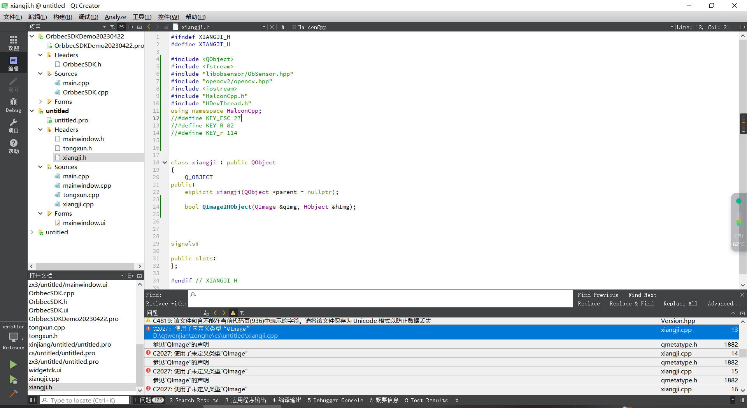The height and width of the screenshot is (408, 747).
Task: Click Find Next button
Action: tap(642, 295)
